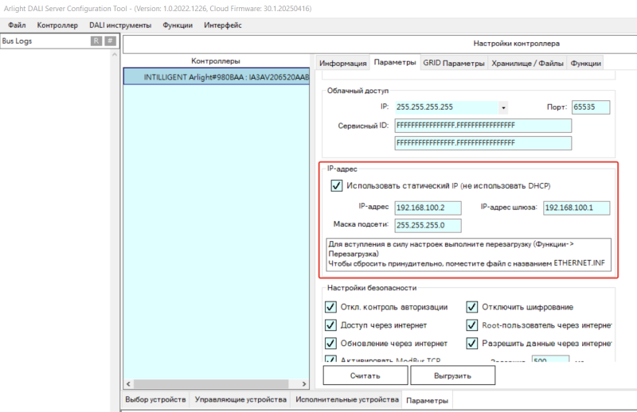This screenshot has width=637, height=412.
Task: Click the Контроллеры list header
Action: 216,61
